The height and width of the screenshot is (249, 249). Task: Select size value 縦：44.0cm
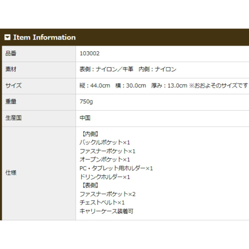[95, 86]
